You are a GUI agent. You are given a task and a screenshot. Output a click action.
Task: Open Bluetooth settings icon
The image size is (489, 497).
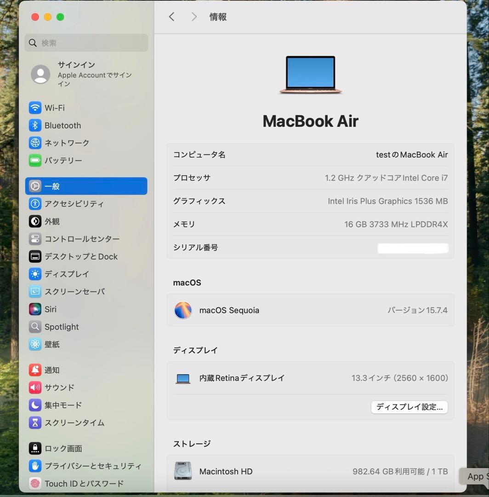35,125
